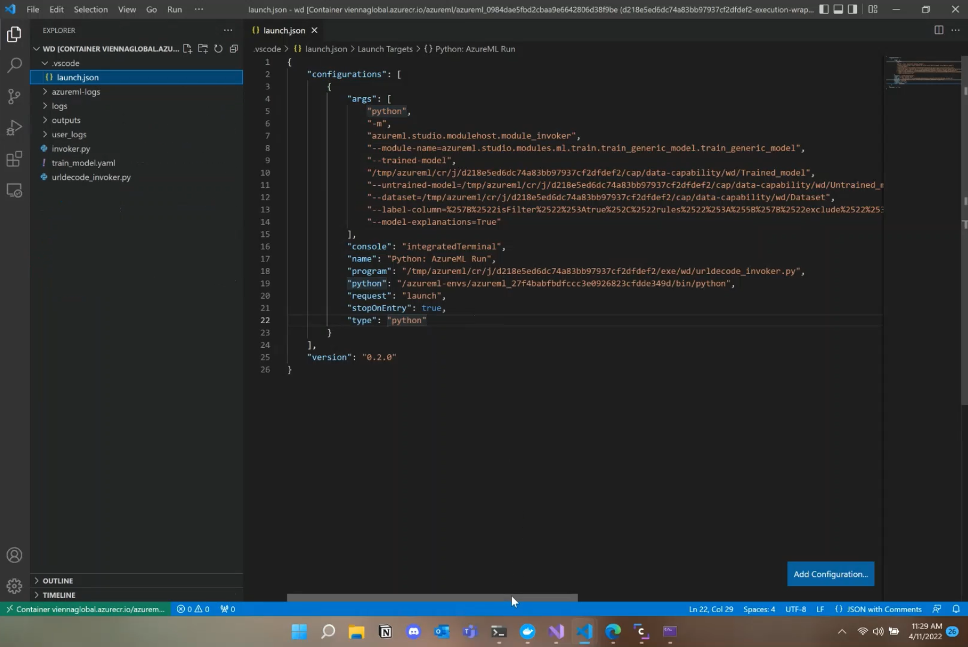Open Explorer views and more actions ellipsis
This screenshot has width=968, height=647.
228,30
